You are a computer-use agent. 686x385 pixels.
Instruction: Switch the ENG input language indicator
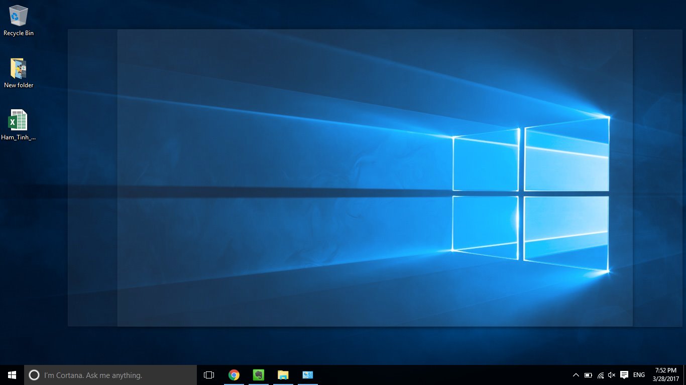click(x=638, y=374)
